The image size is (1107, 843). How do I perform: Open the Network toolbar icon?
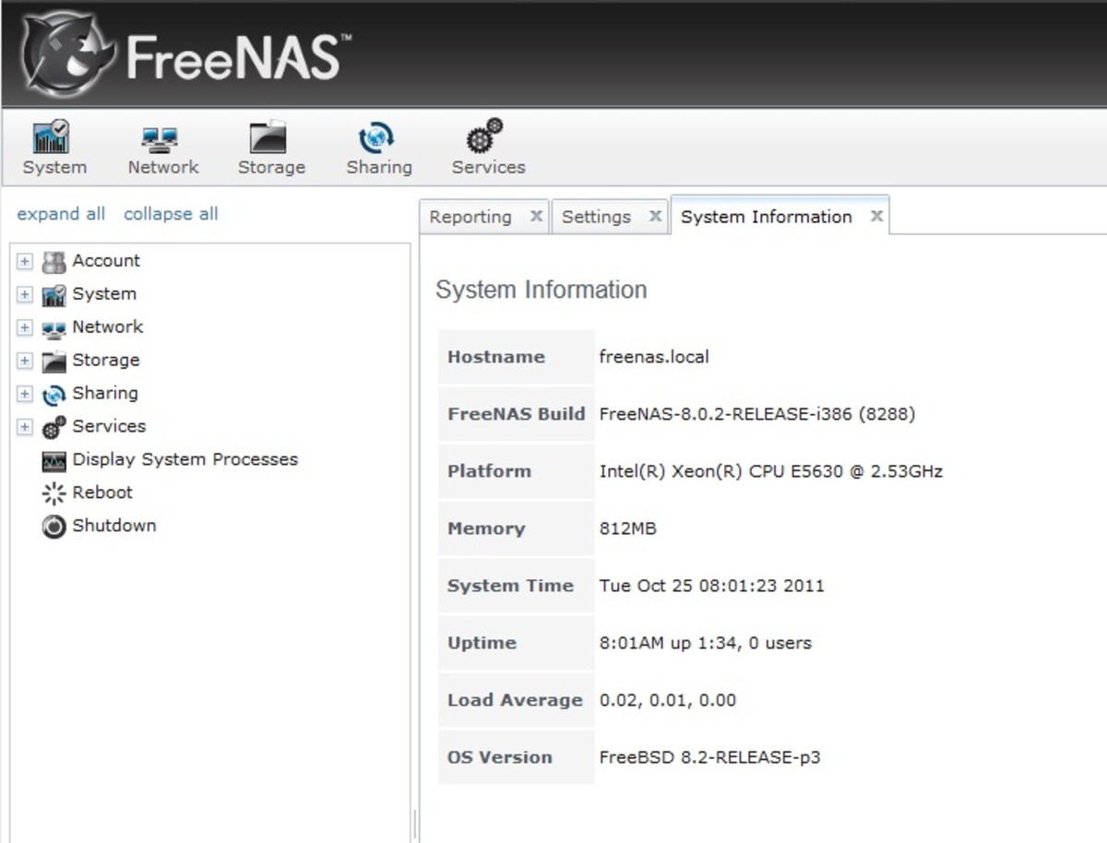click(x=162, y=146)
